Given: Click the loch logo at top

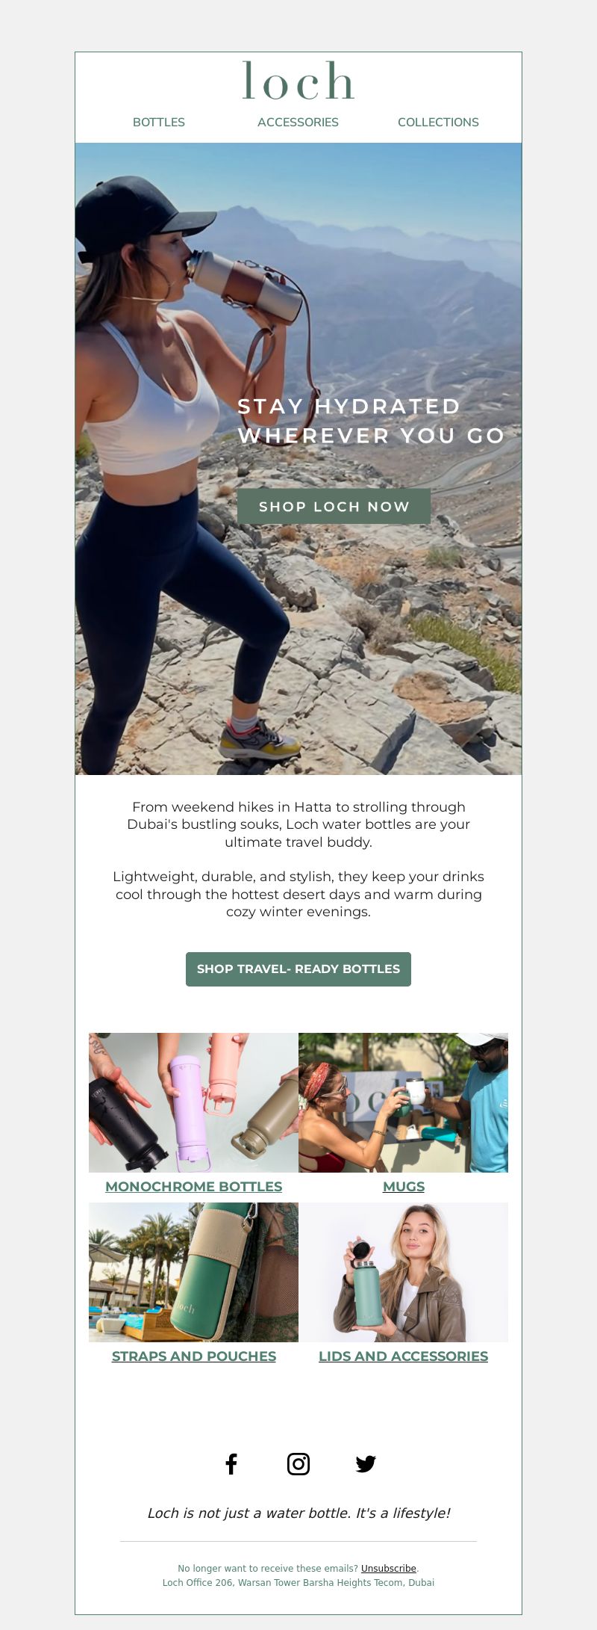Looking at the screenshot, I should click(298, 80).
